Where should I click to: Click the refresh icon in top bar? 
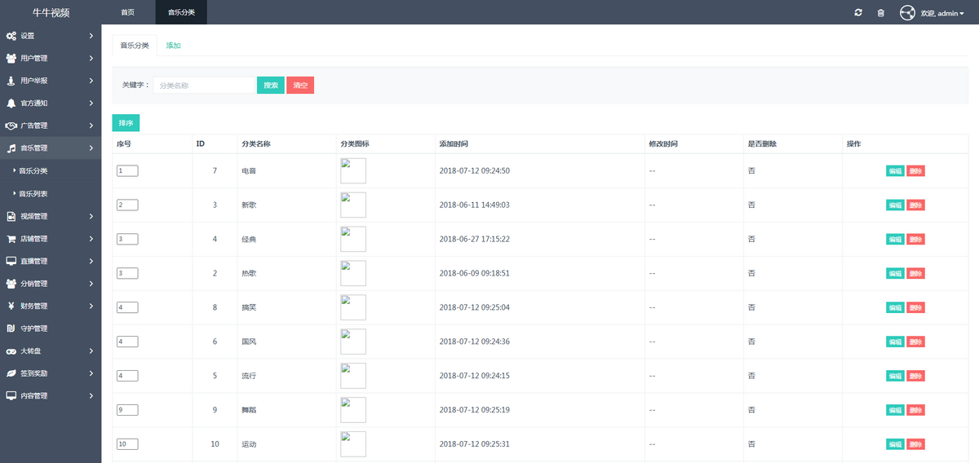857,12
